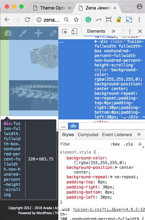The image size is (145, 220).
Task: Open the padlock email extension icon
Action: click(x=119, y=20)
